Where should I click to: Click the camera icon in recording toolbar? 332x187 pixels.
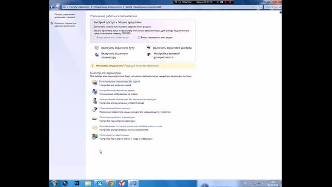222,2
